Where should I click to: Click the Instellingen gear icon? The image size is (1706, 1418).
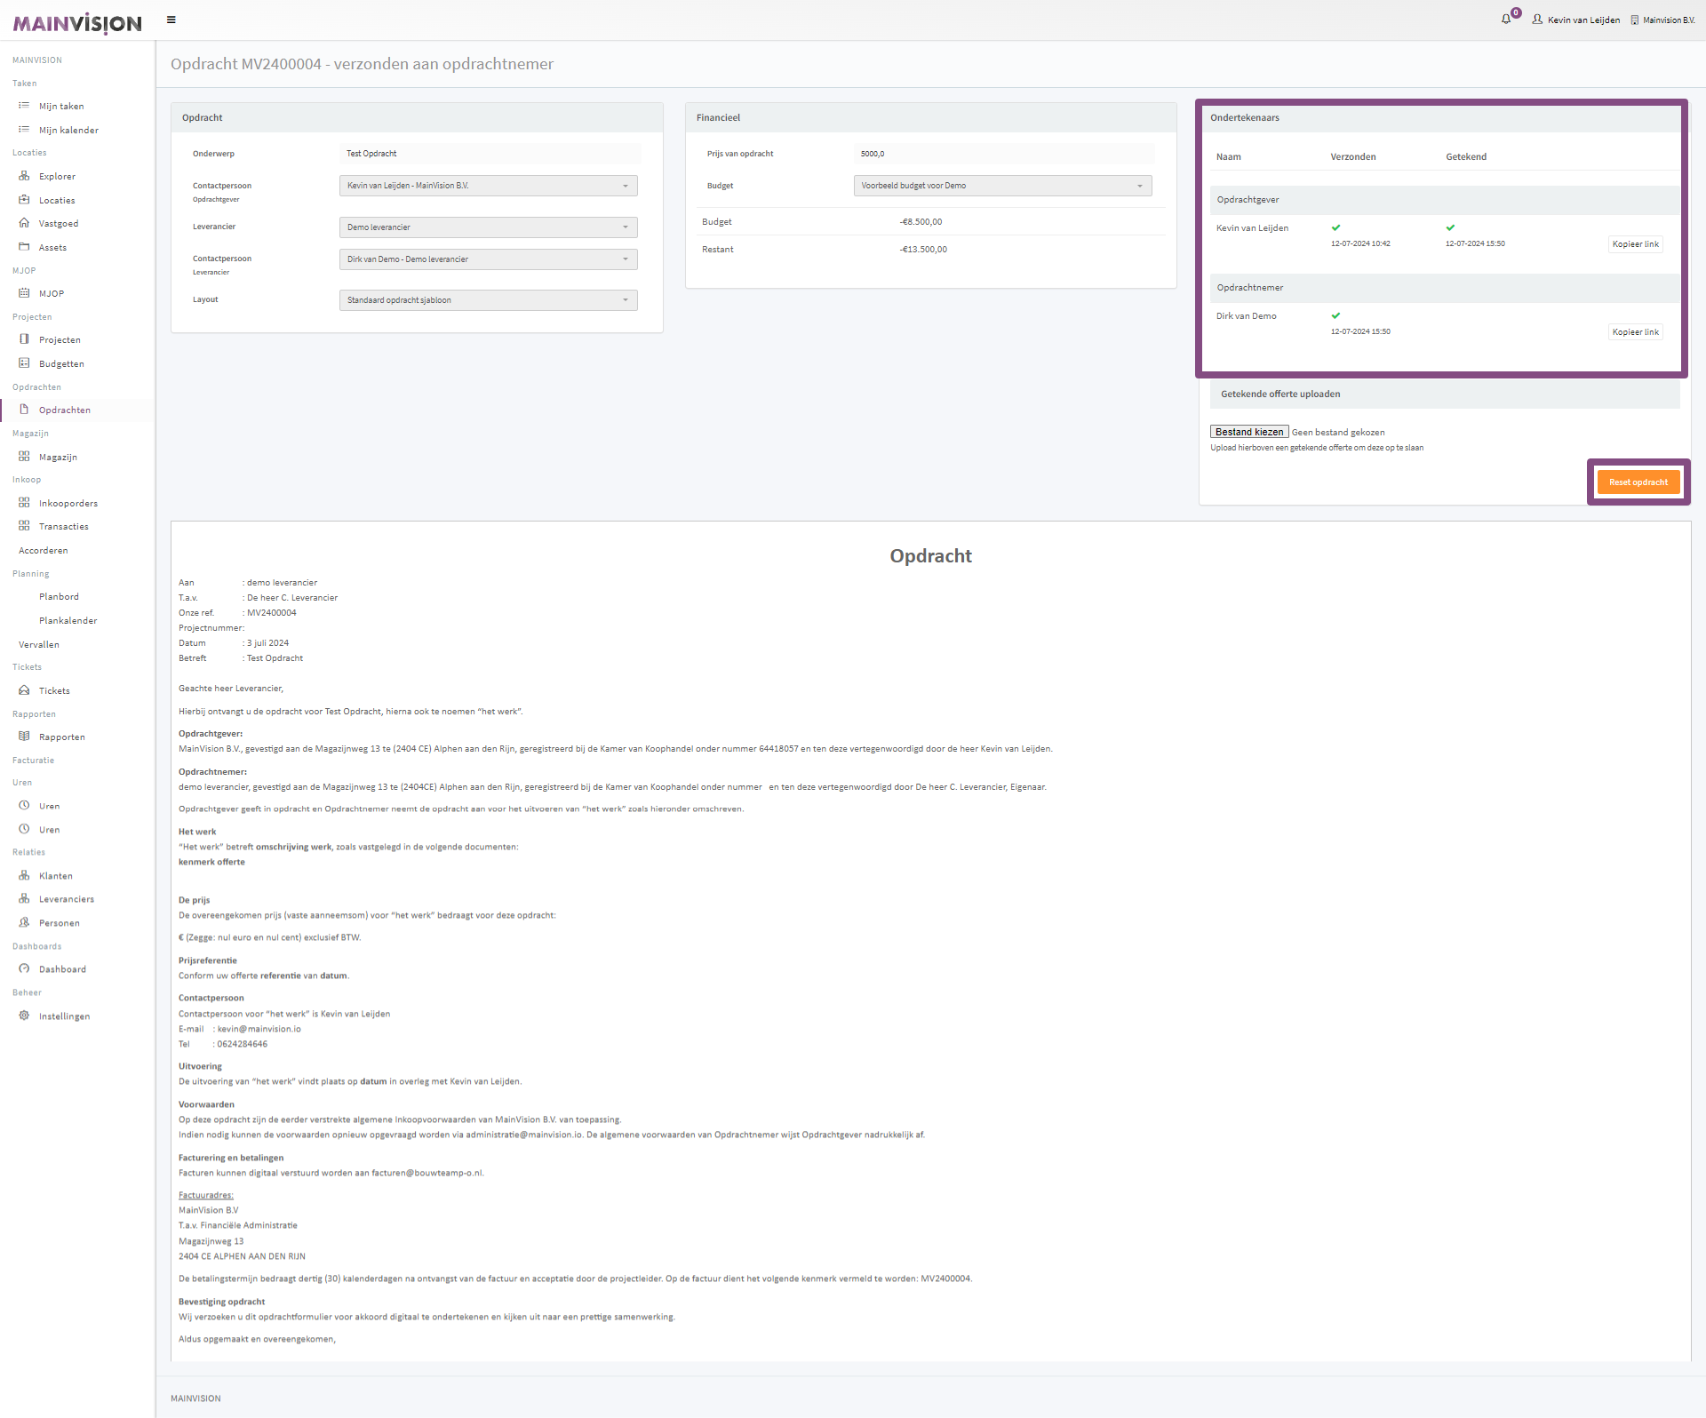pos(24,1016)
